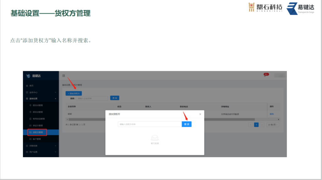This screenshot has height=180, width=322.
Task: Click the 联系人 column header
Action: 148,106
